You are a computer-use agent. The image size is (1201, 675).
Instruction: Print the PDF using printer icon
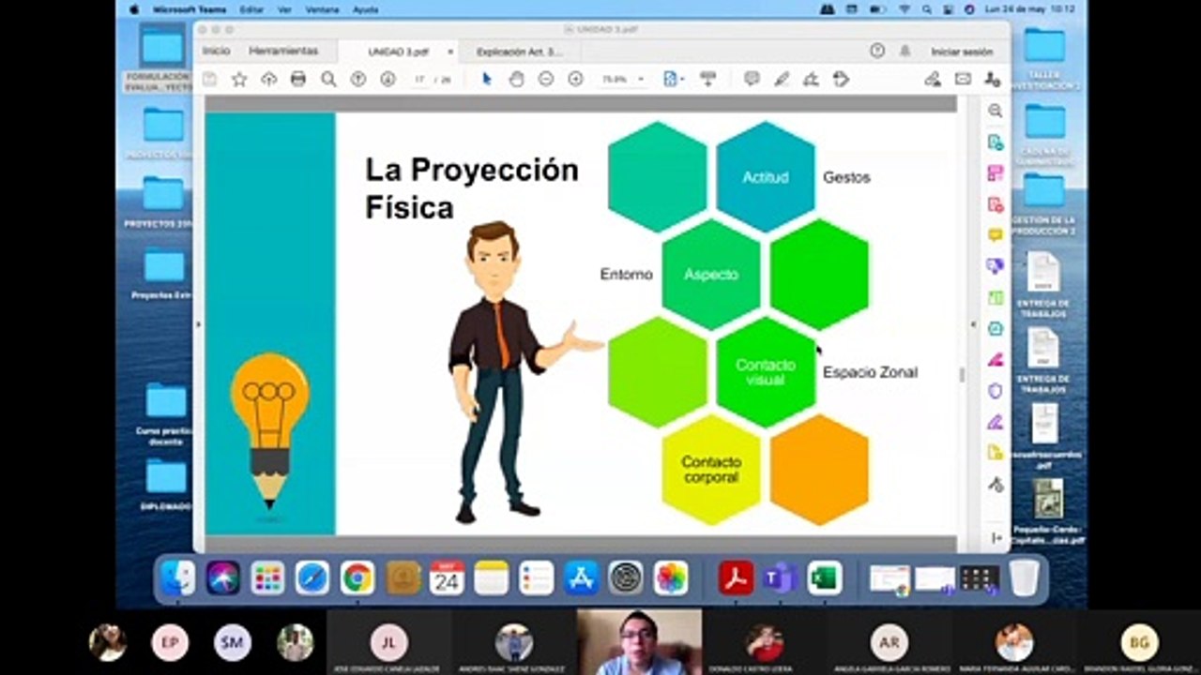[x=298, y=80]
